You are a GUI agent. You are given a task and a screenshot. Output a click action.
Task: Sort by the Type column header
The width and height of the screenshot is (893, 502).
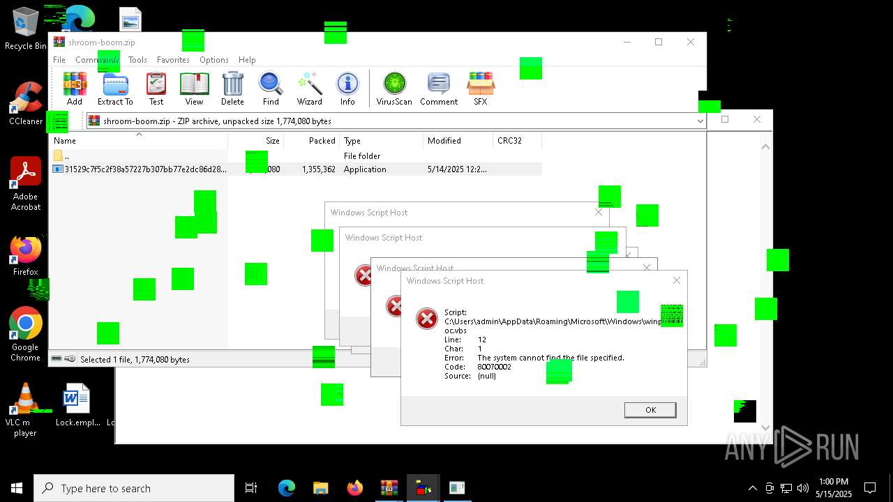382,140
